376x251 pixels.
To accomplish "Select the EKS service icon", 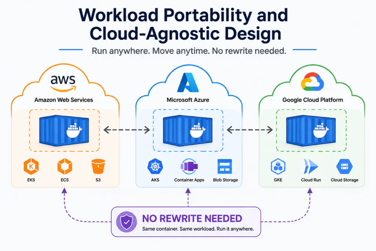I will pyautogui.click(x=31, y=166).
